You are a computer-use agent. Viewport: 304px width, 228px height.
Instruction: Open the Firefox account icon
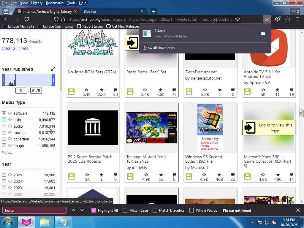(278, 19)
